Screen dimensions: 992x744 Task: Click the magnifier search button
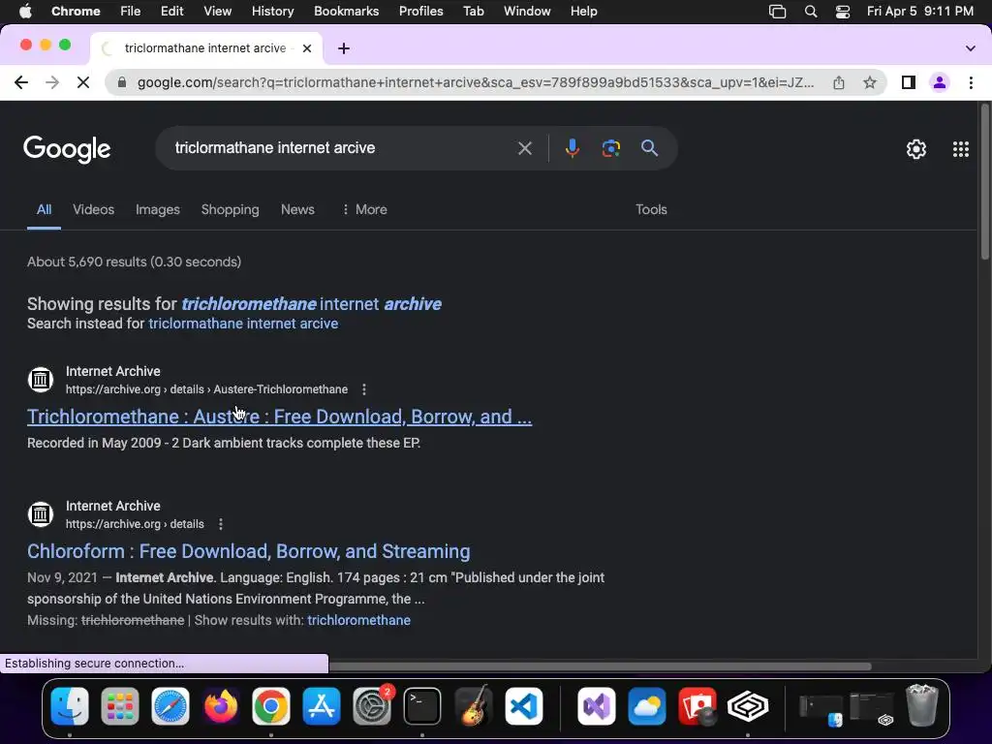[x=650, y=148]
